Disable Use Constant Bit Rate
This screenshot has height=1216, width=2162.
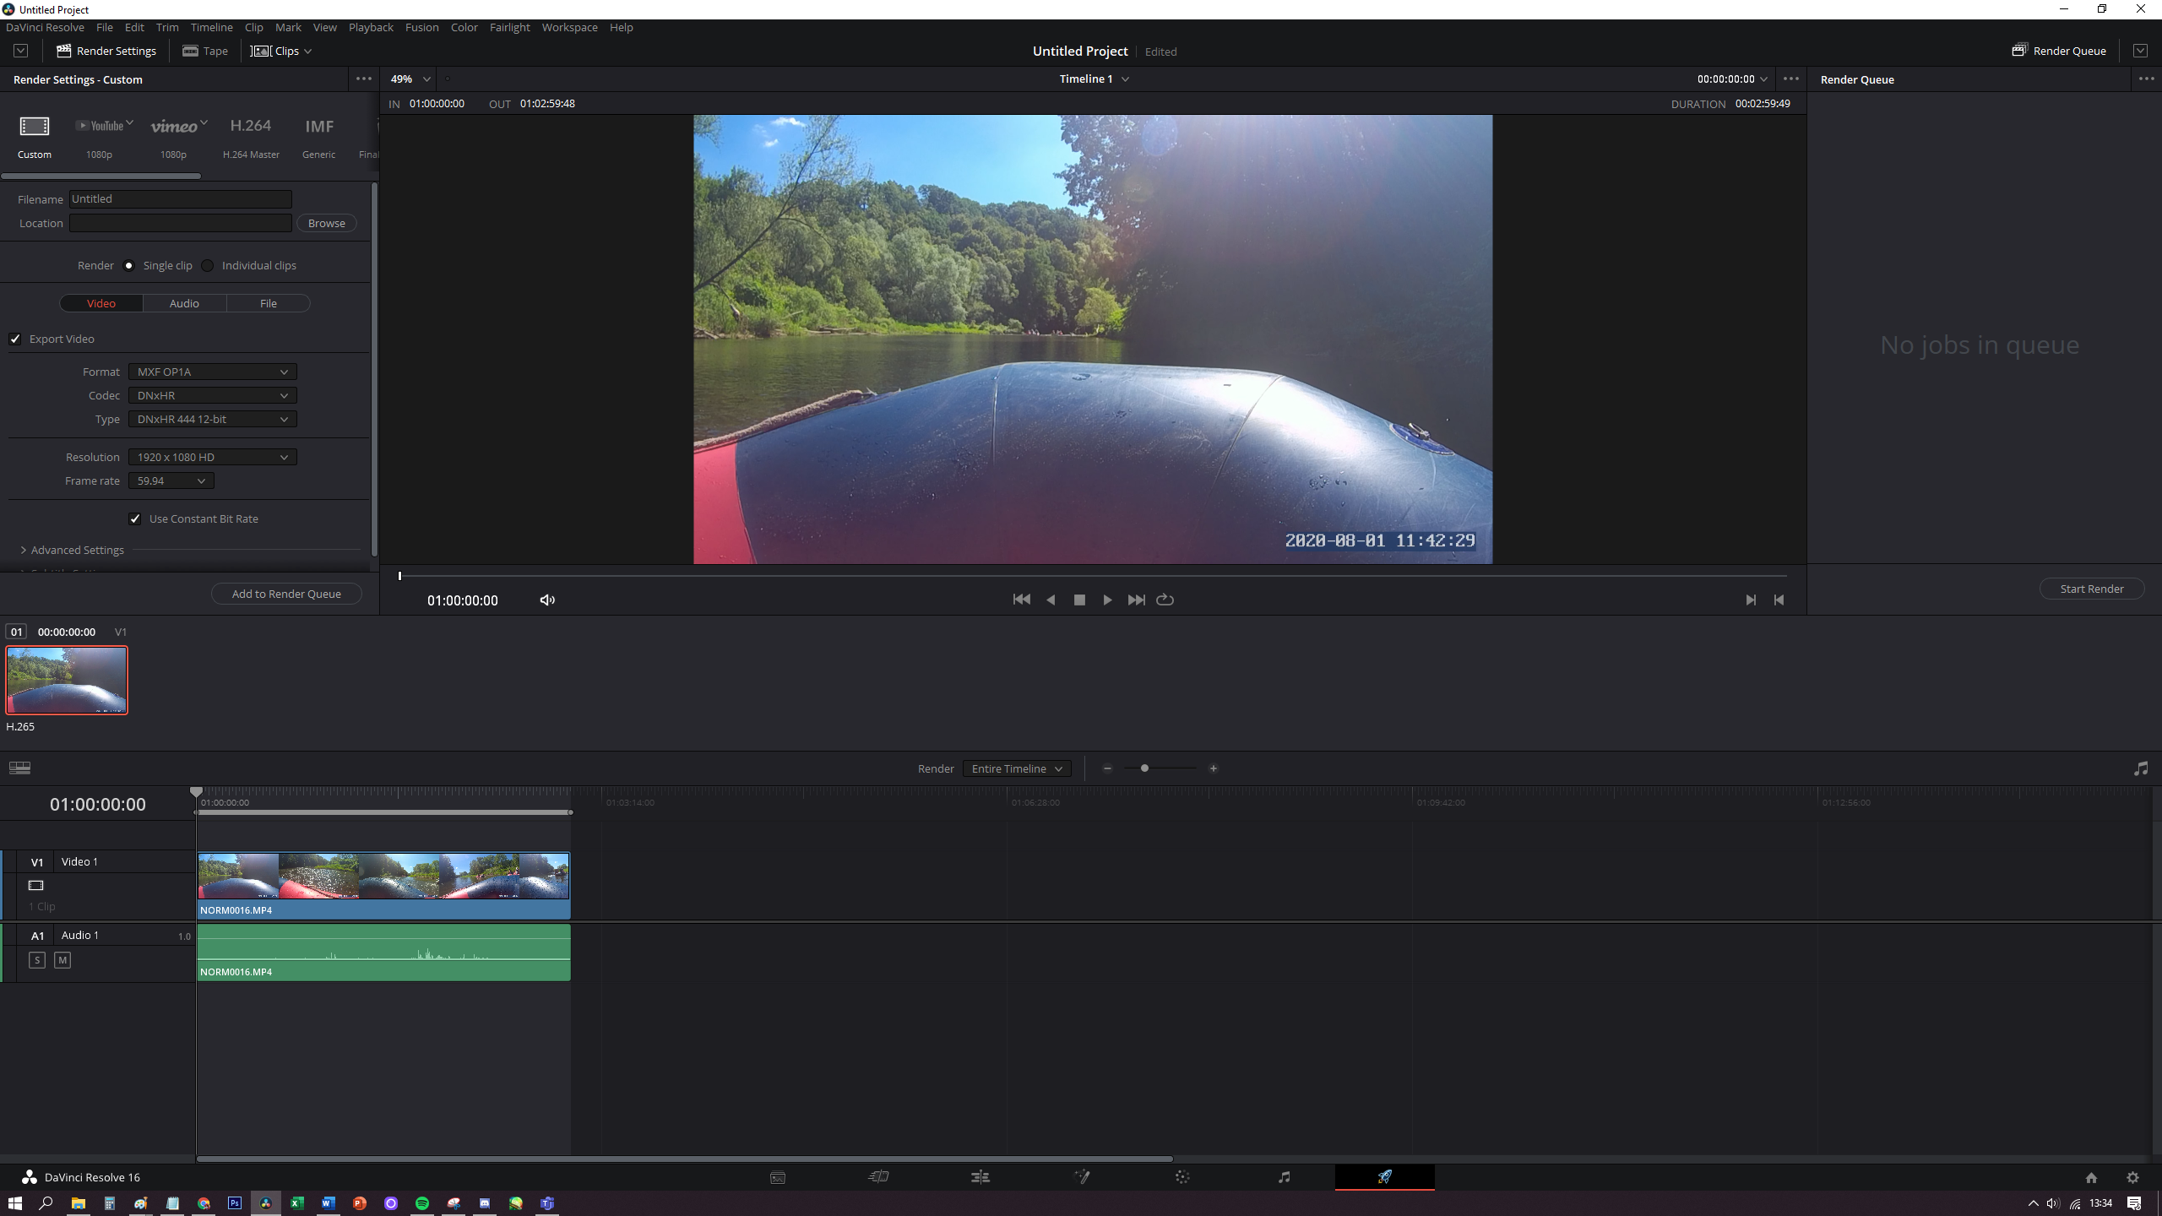pyautogui.click(x=135, y=518)
